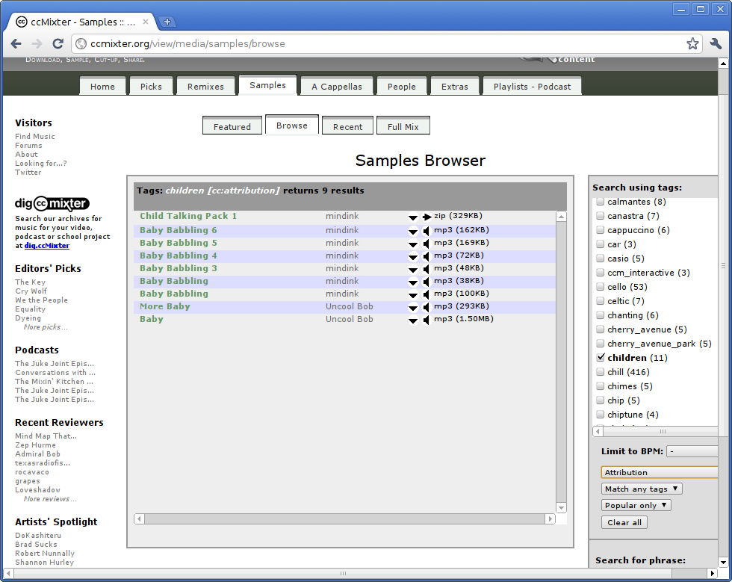Open the A Cappellas tab
Screen dimensions: 732x582
(337, 87)
